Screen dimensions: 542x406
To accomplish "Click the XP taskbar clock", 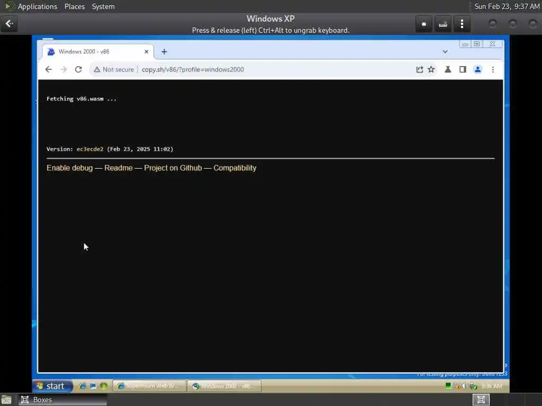I will coord(492,386).
